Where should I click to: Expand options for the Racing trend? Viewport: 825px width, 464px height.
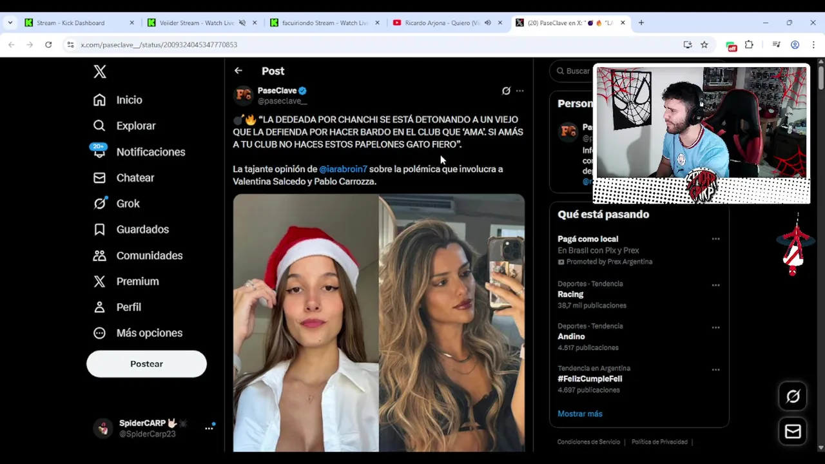715,285
